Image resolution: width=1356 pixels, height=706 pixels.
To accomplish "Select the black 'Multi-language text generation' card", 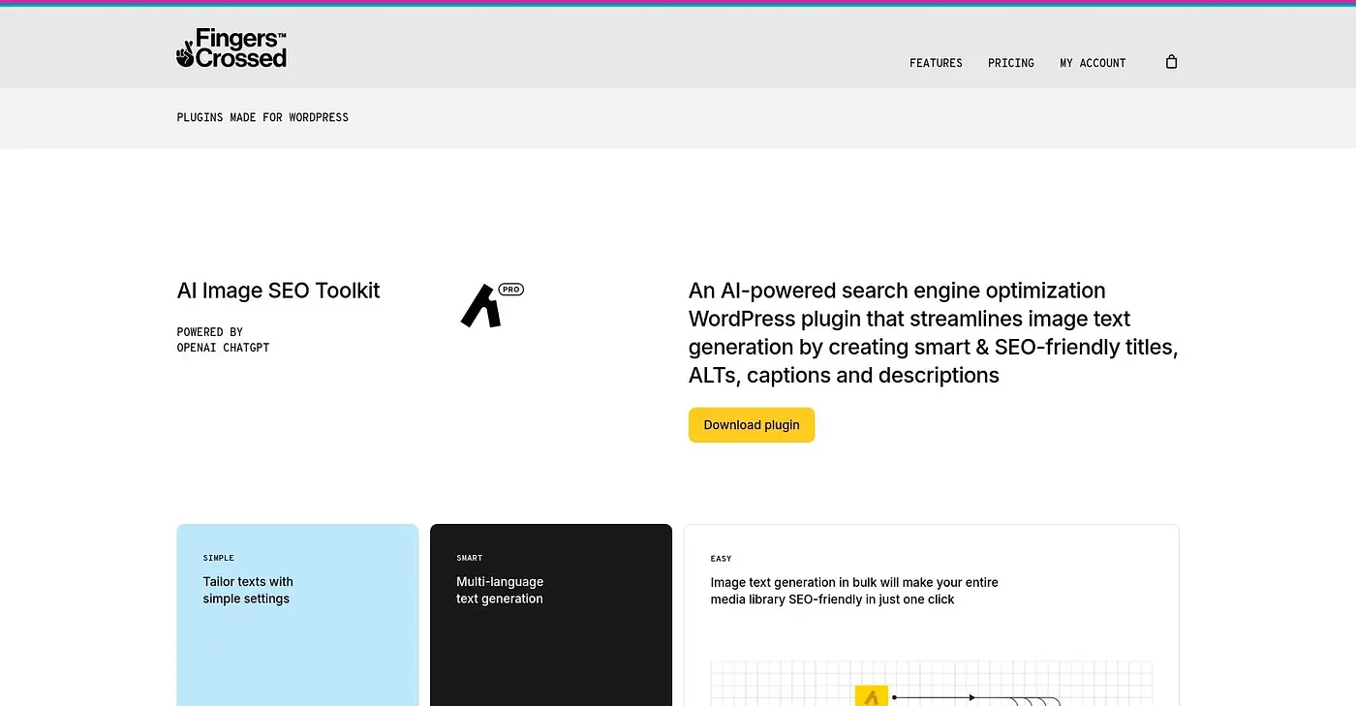I will click(551, 615).
